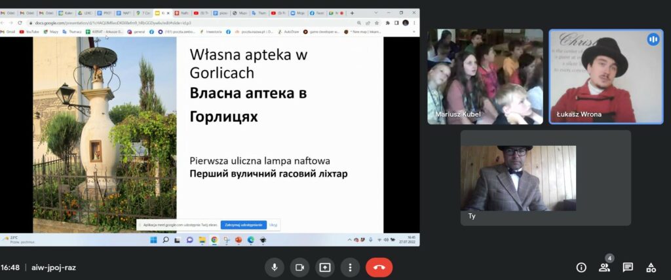Leave the call with red hangup button
This screenshot has height=280, width=671.
pyautogui.click(x=379, y=267)
